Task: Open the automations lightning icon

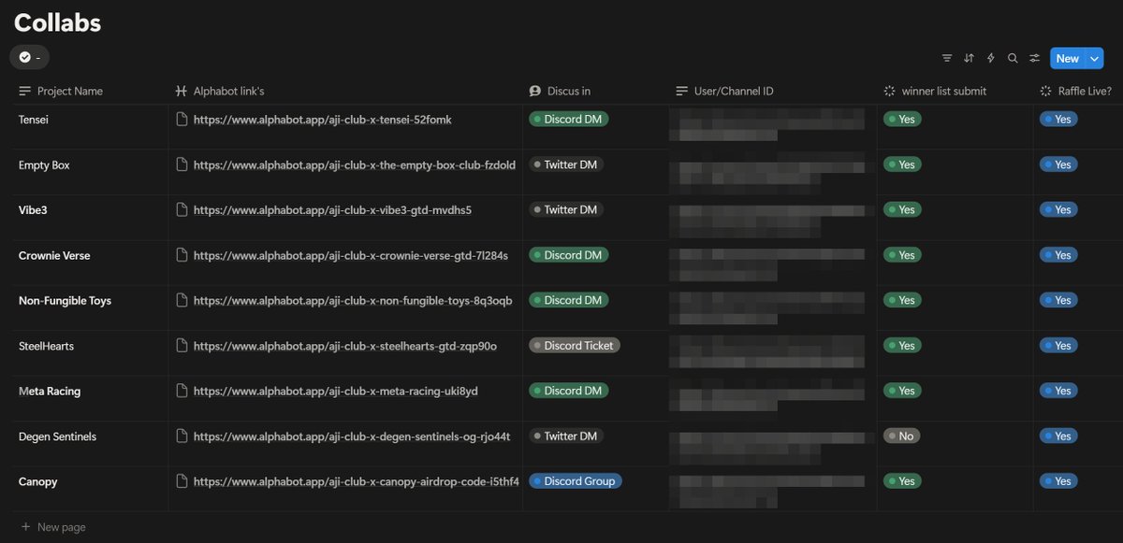Action: [991, 58]
